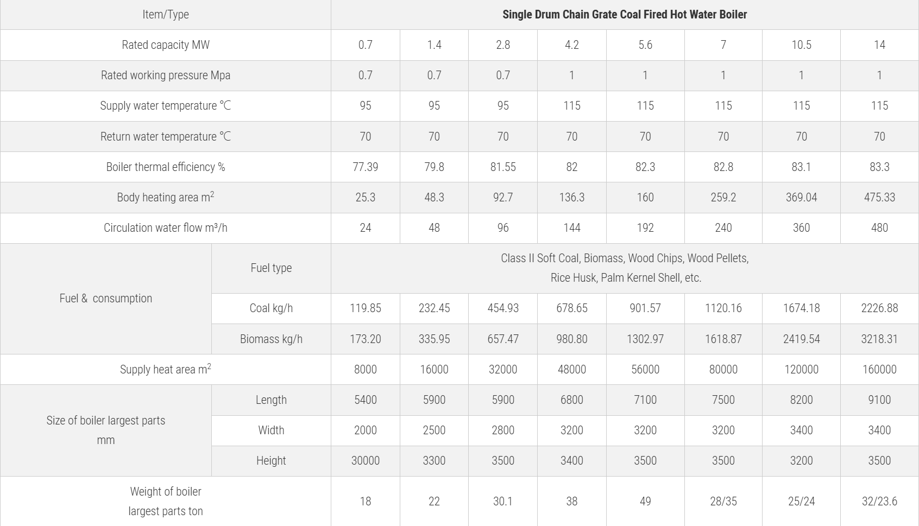
Task: Click the 77.39 thermal efficiency value
Action: point(365,167)
